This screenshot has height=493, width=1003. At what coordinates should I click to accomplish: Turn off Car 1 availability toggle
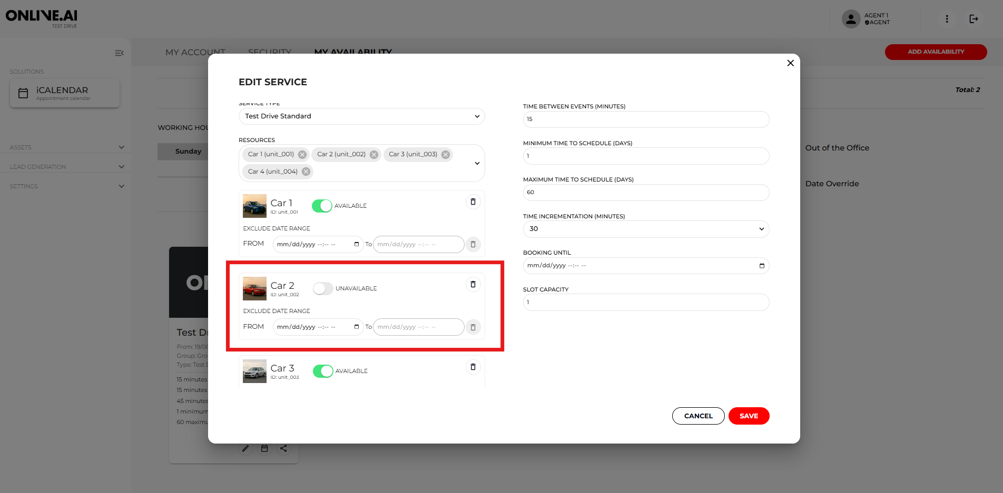(322, 206)
